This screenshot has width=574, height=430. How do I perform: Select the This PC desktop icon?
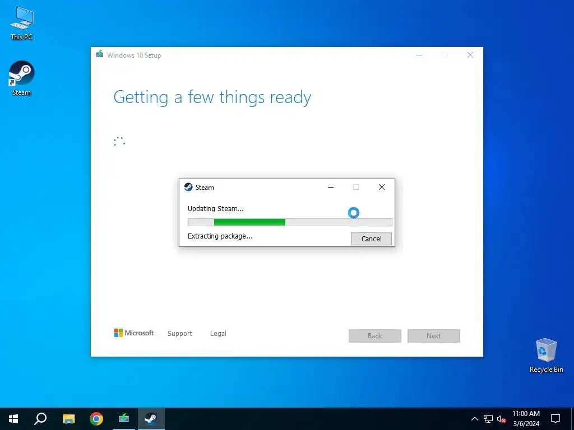coord(22,24)
